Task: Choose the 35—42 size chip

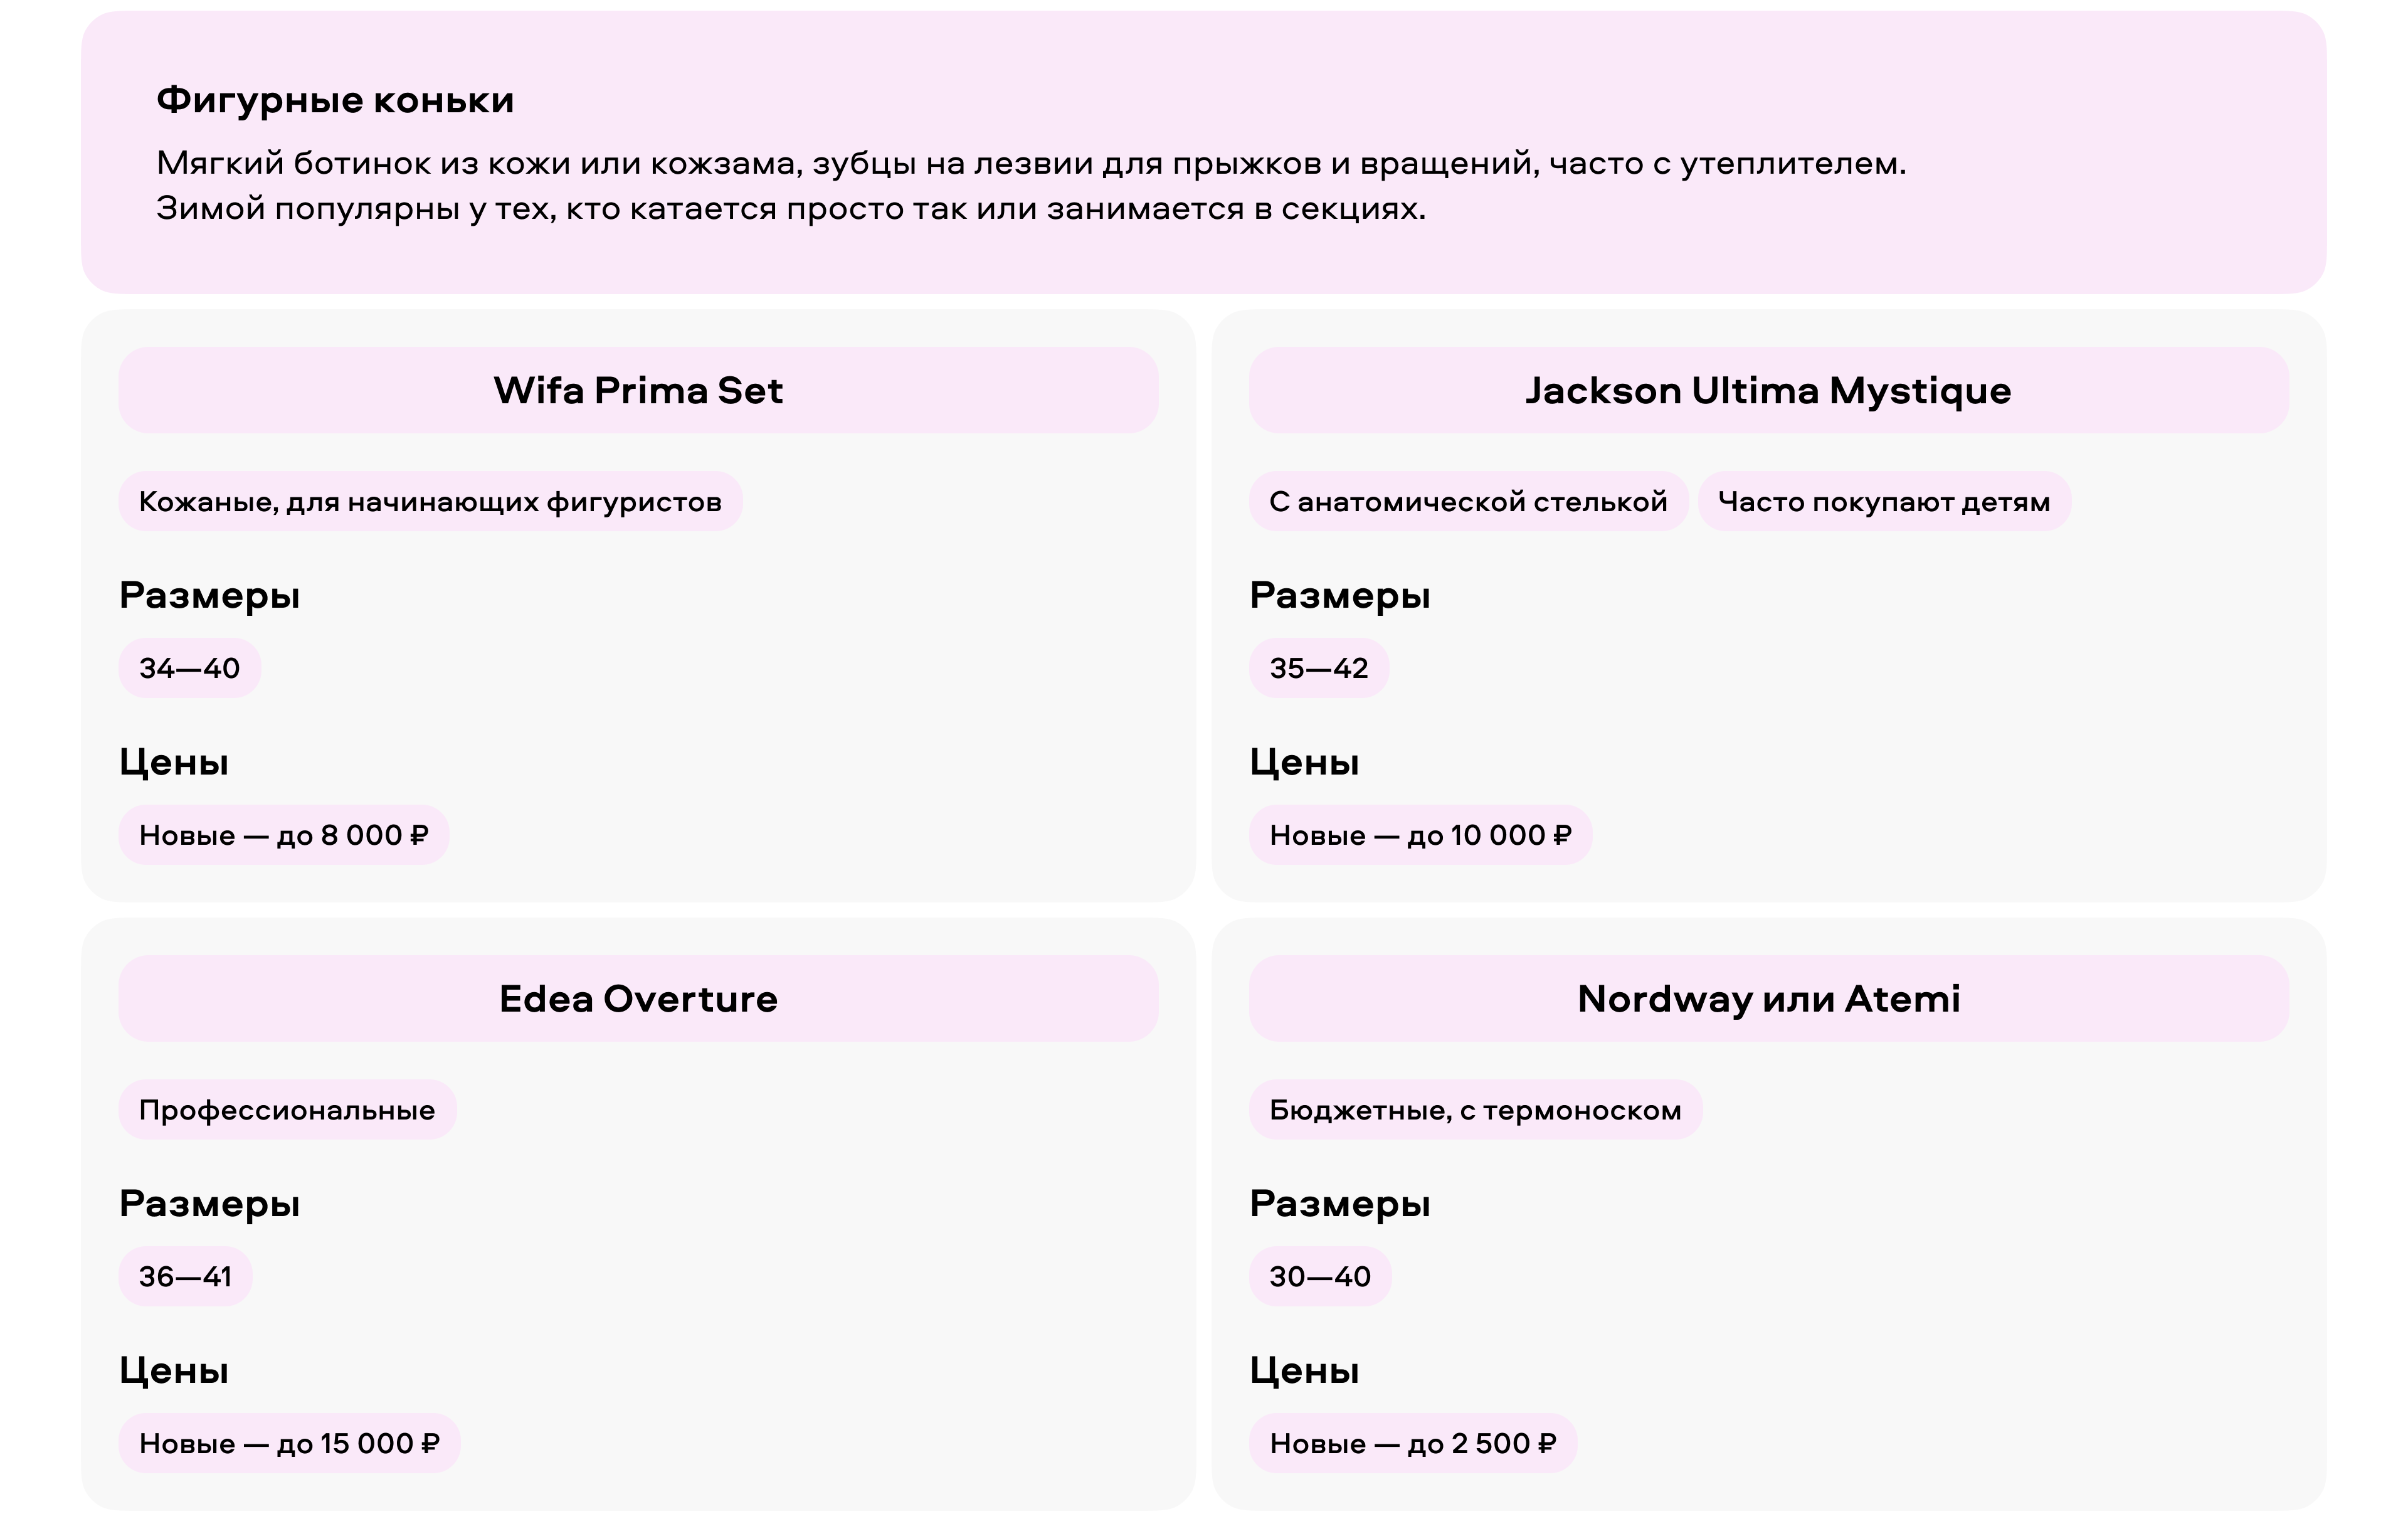Action: tap(1318, 668)
